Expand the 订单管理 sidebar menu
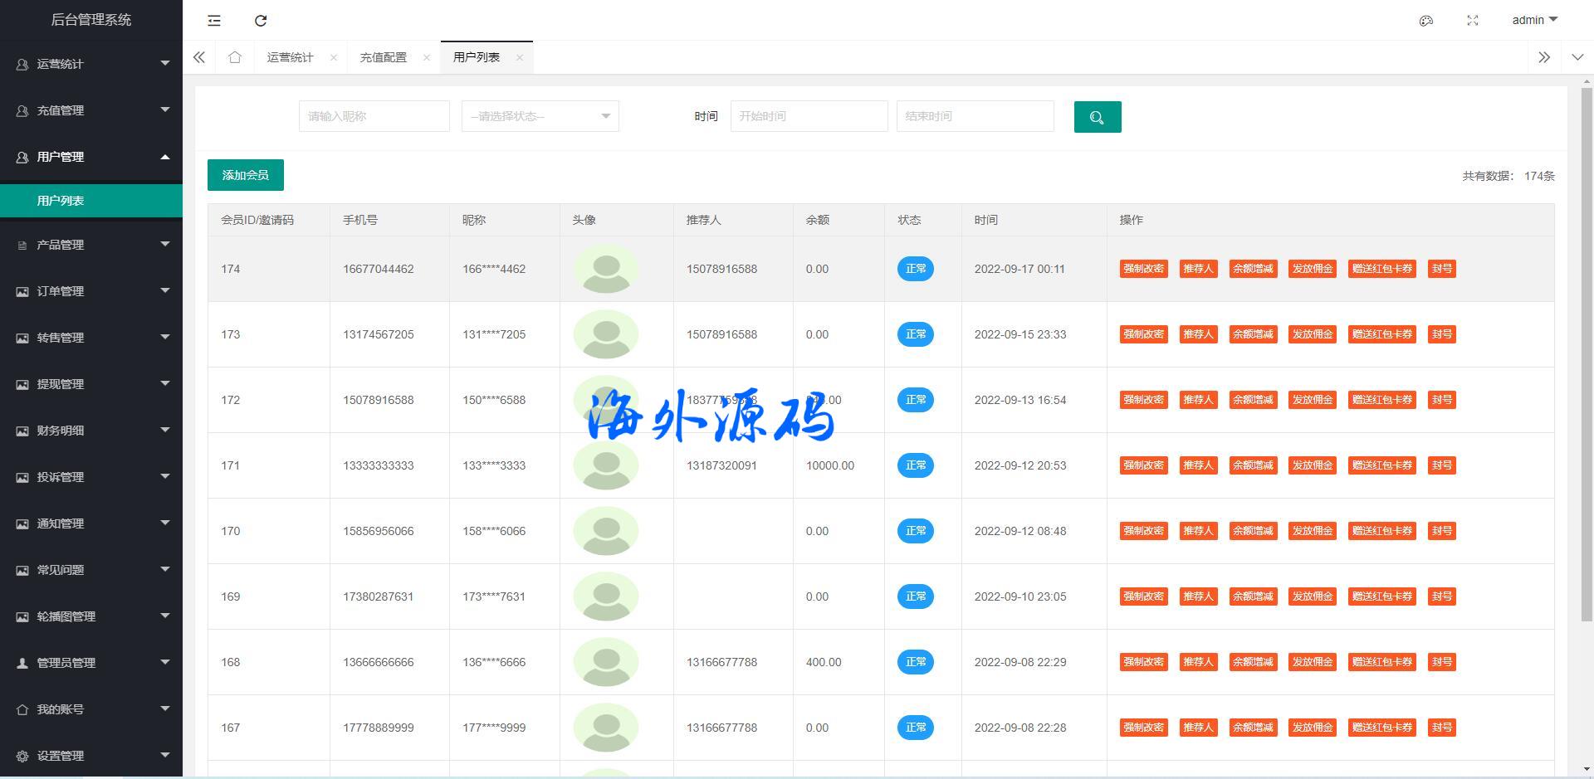The width and height of the screenshot is (1594, 779). (x=91, y=291)
